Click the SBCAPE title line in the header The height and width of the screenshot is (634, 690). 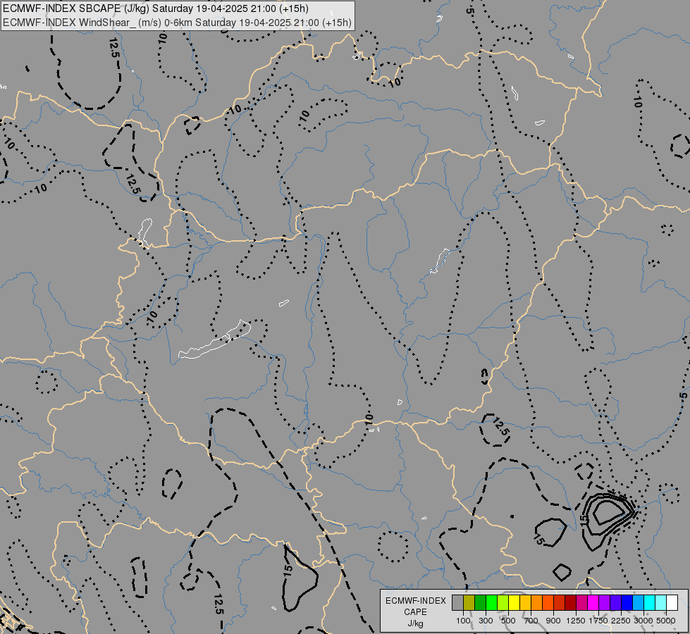click(x=156, y=8)
